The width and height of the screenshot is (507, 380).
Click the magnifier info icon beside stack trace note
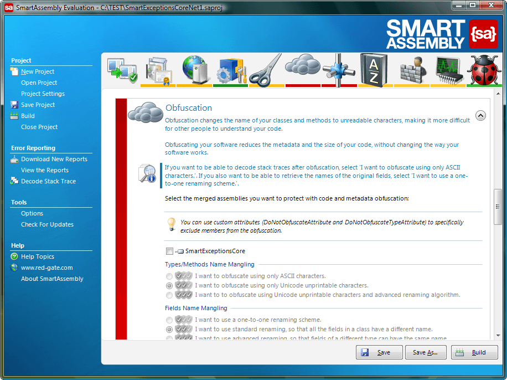[x=147, y=173]
